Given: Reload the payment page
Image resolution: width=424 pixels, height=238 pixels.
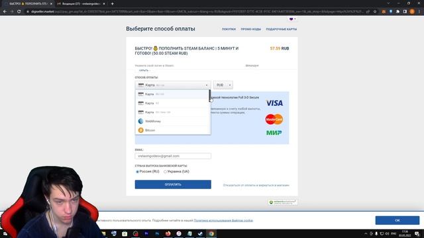Looking at the screenshot, I should point(19,12).
